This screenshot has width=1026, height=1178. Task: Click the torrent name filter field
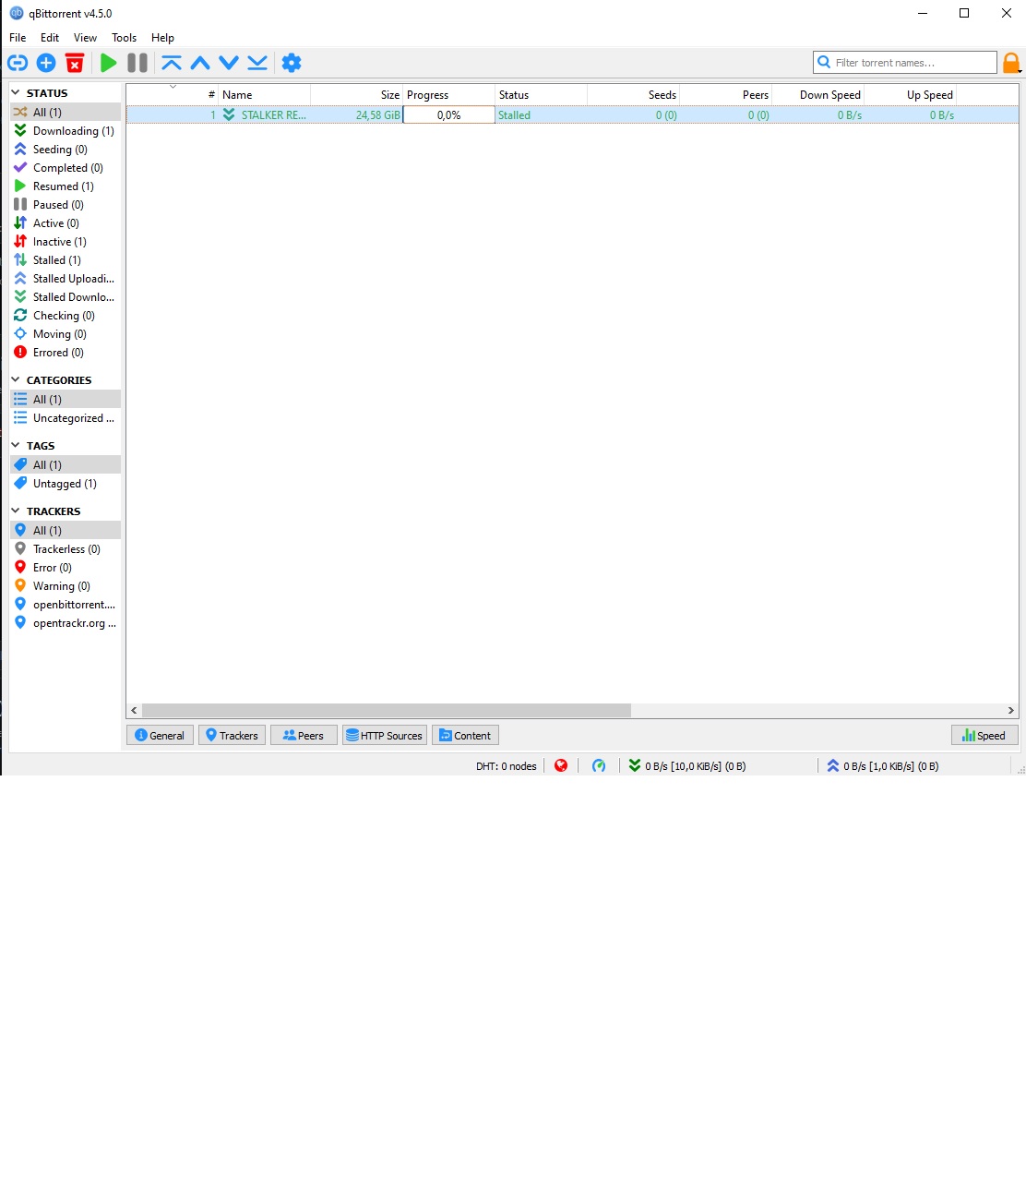pos(909,62)
